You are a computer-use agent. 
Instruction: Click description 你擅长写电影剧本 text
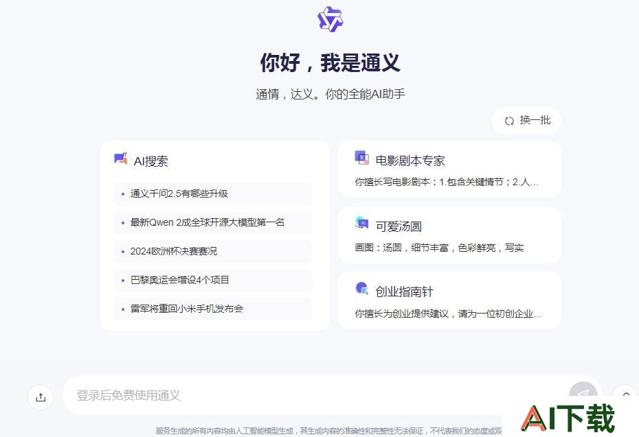point(446,182)
